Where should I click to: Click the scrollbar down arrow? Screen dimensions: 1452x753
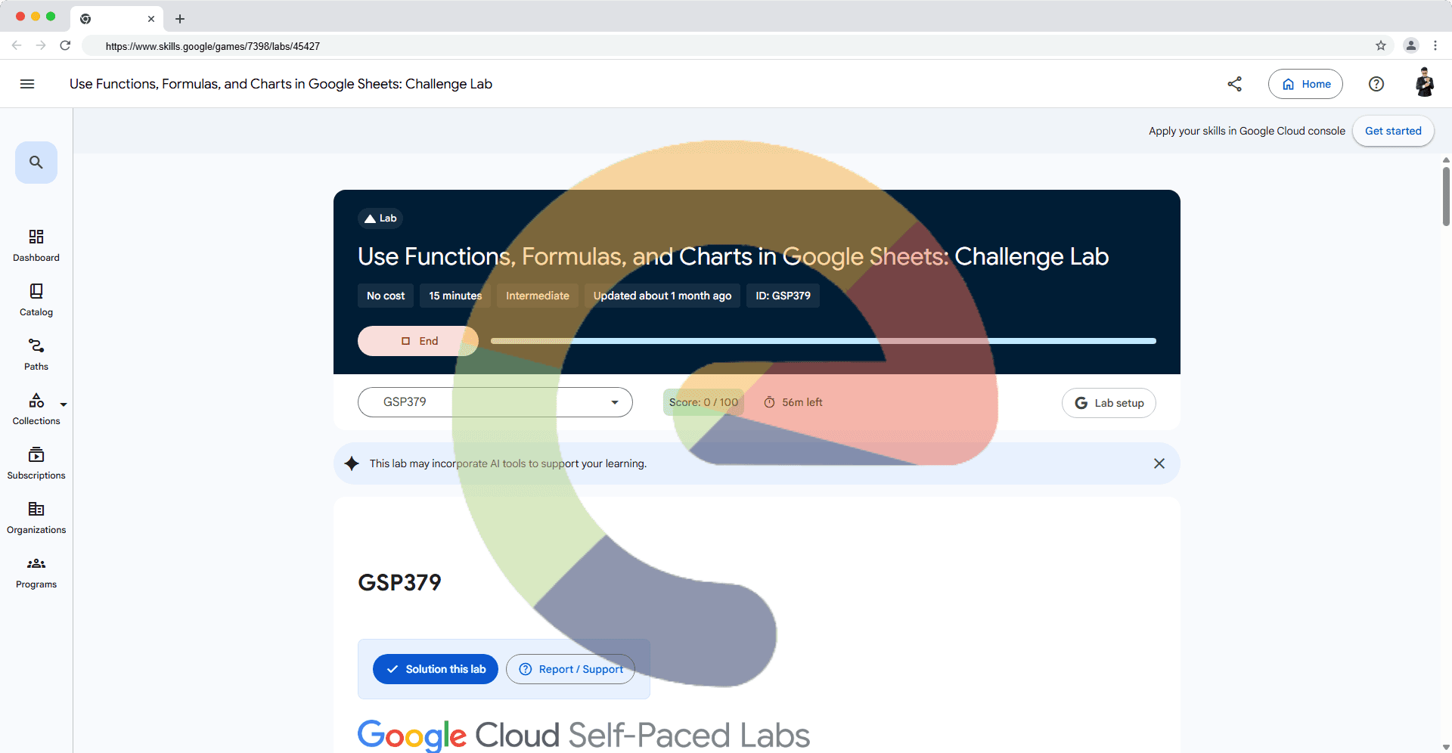pyautogui.click(x=1446, y=747)
